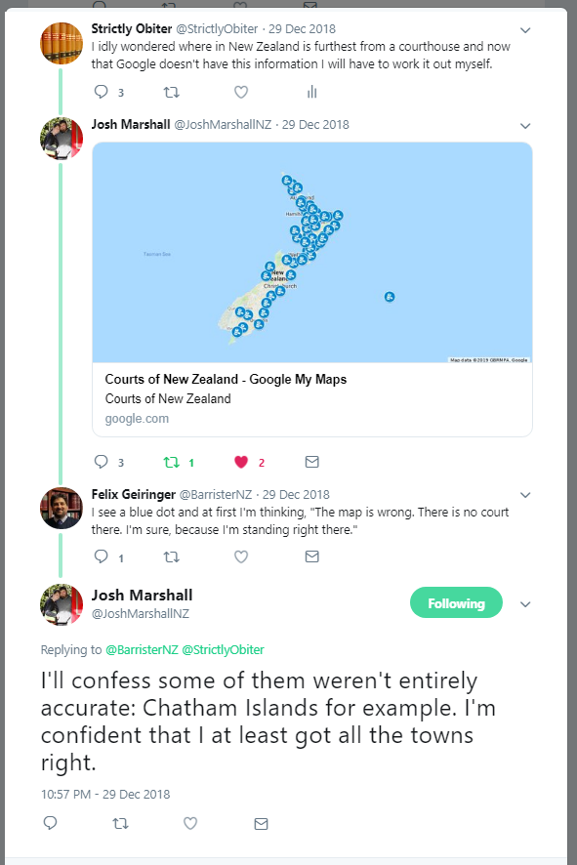Reply to the Chatham Islands confession tweet
The image size is (577, 865).
pos(50,823)
